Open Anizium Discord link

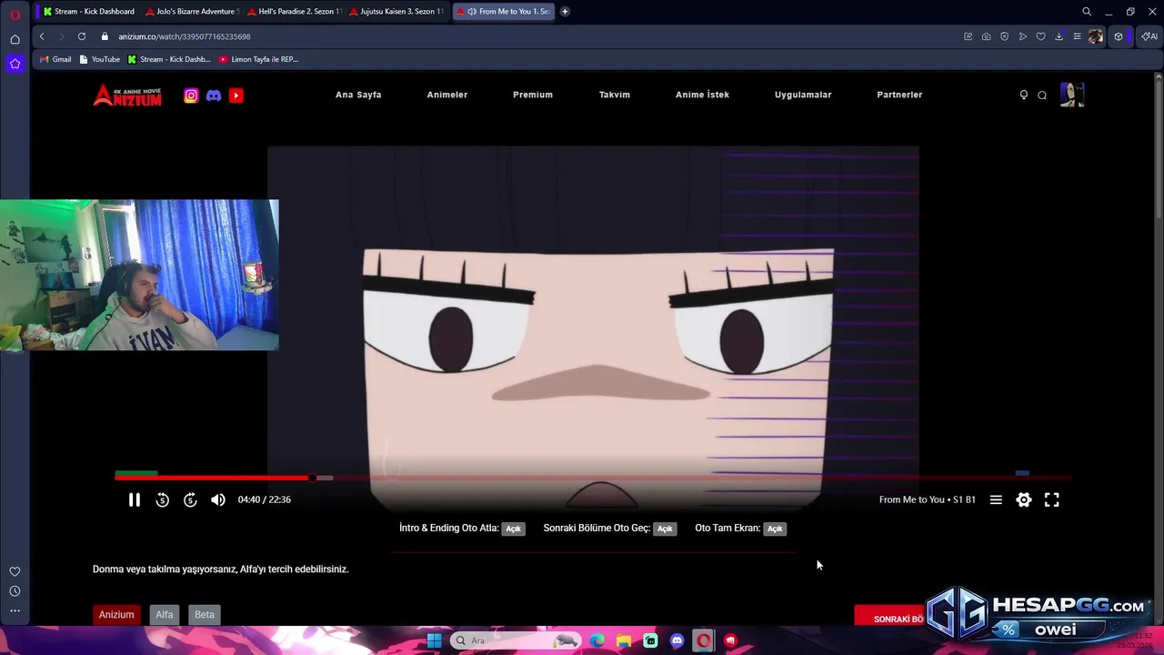coord(214,96)
